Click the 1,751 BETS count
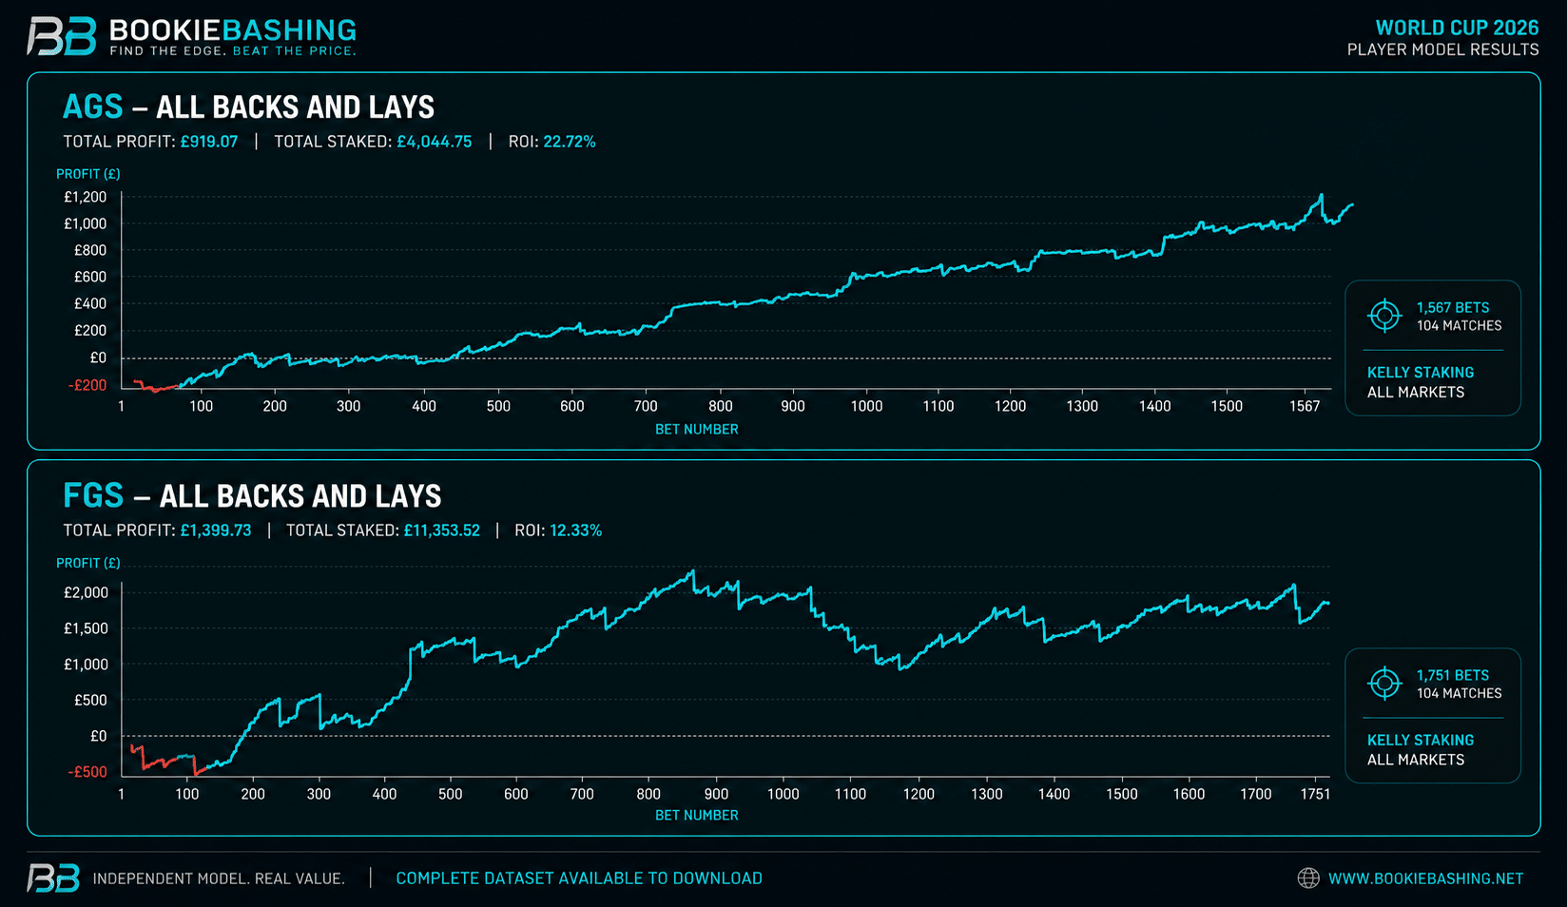This screenshot has height=907, width=1567. 1453,676
